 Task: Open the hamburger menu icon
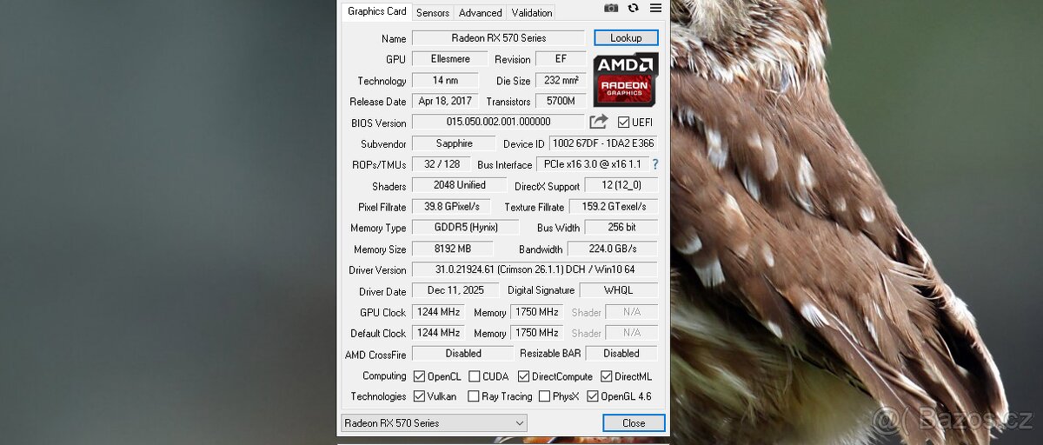tap(655, 8)
